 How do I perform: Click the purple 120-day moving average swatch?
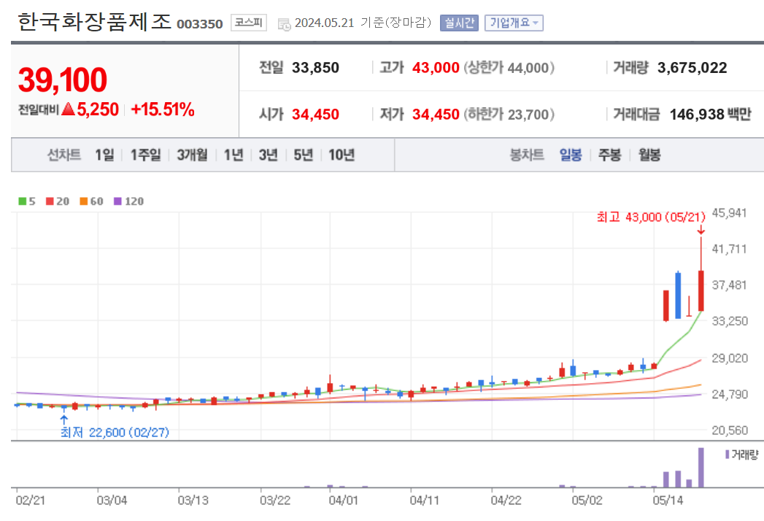117,201
